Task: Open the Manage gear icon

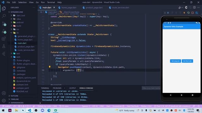Action: click(x=4, y=100)
